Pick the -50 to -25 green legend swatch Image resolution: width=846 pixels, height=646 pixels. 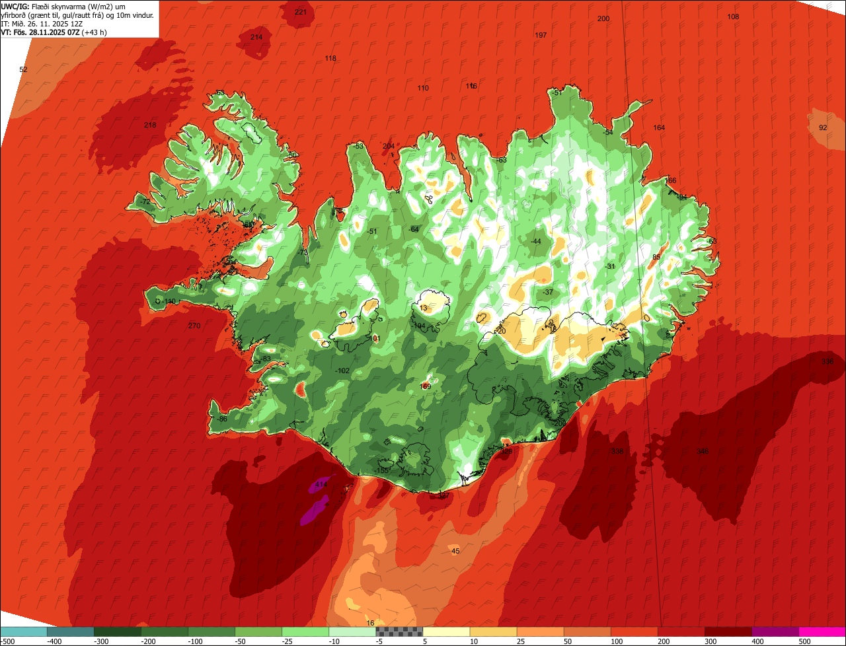pos(258,631)
